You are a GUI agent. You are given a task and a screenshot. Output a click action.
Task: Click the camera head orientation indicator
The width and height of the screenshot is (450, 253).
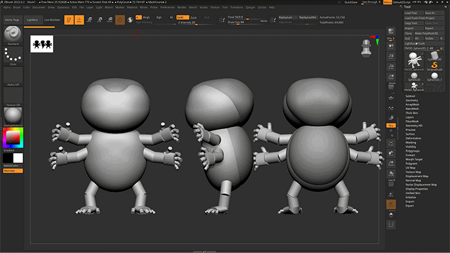click(366, 49)
